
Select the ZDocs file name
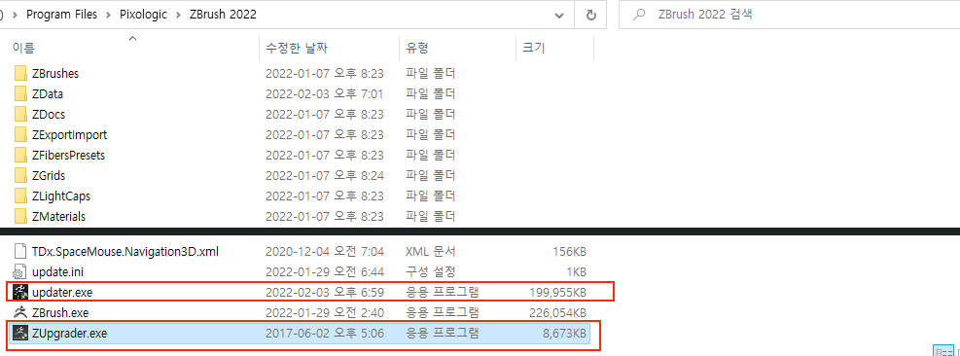(49, 115)
